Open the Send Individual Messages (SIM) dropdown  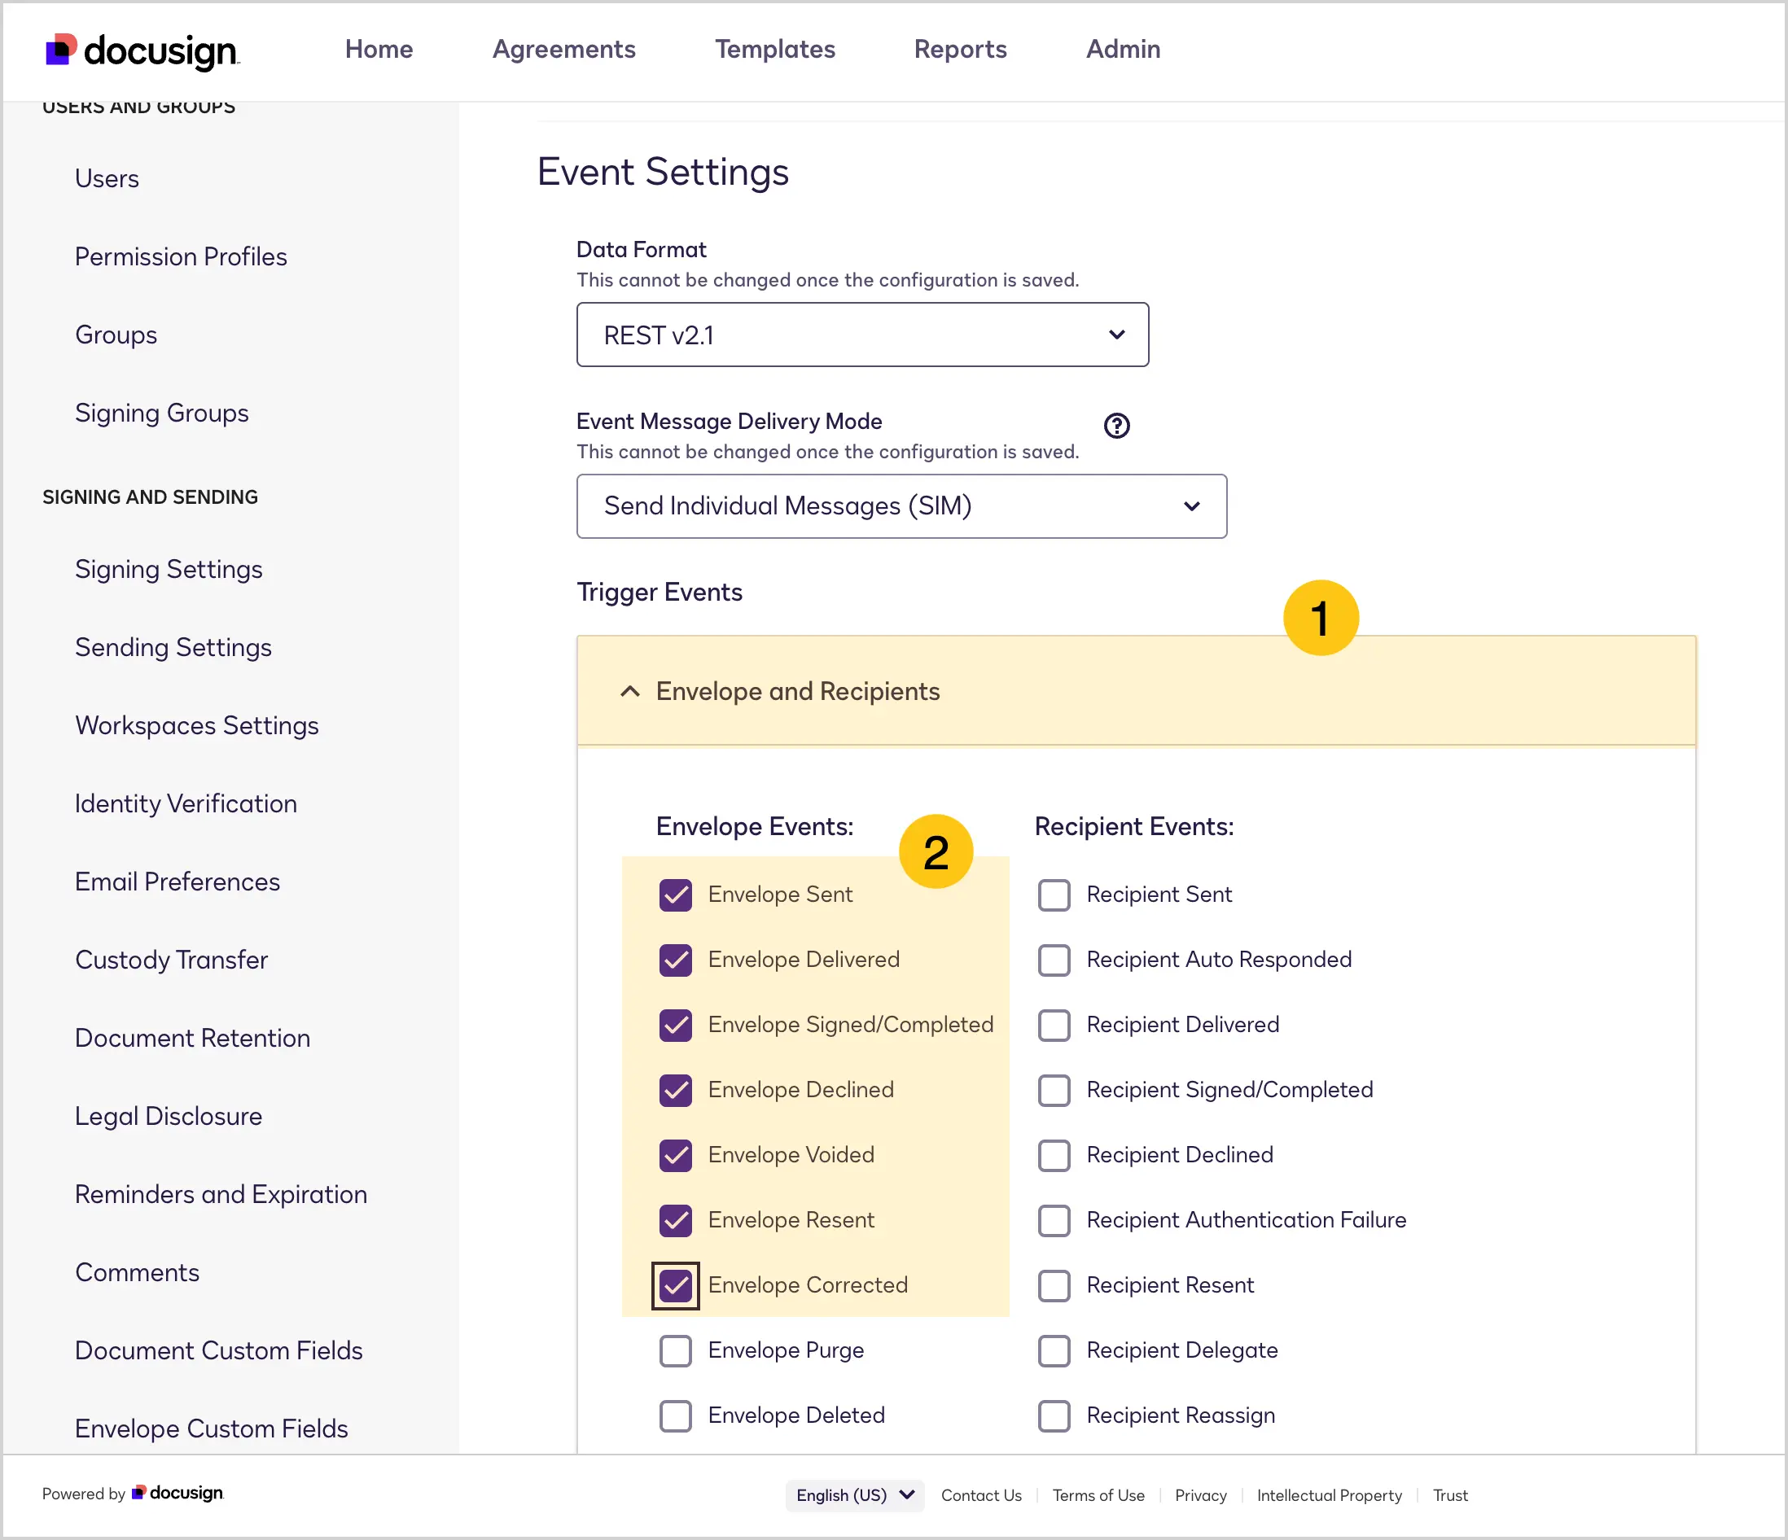pyautogui.click(x=901, y=506)
